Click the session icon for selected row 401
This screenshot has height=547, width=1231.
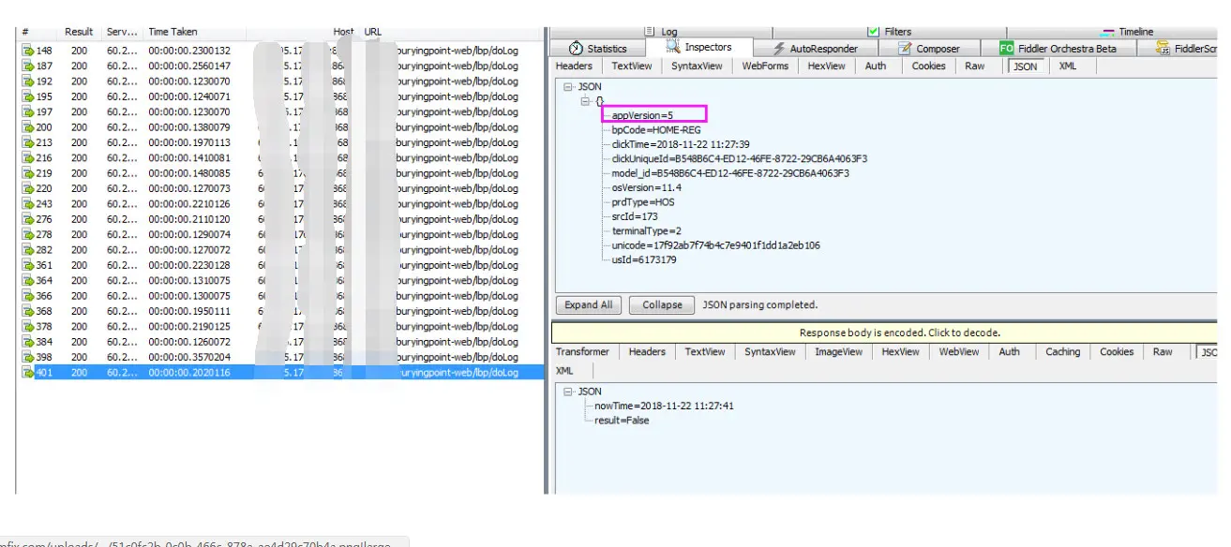(x=28, y=373)
